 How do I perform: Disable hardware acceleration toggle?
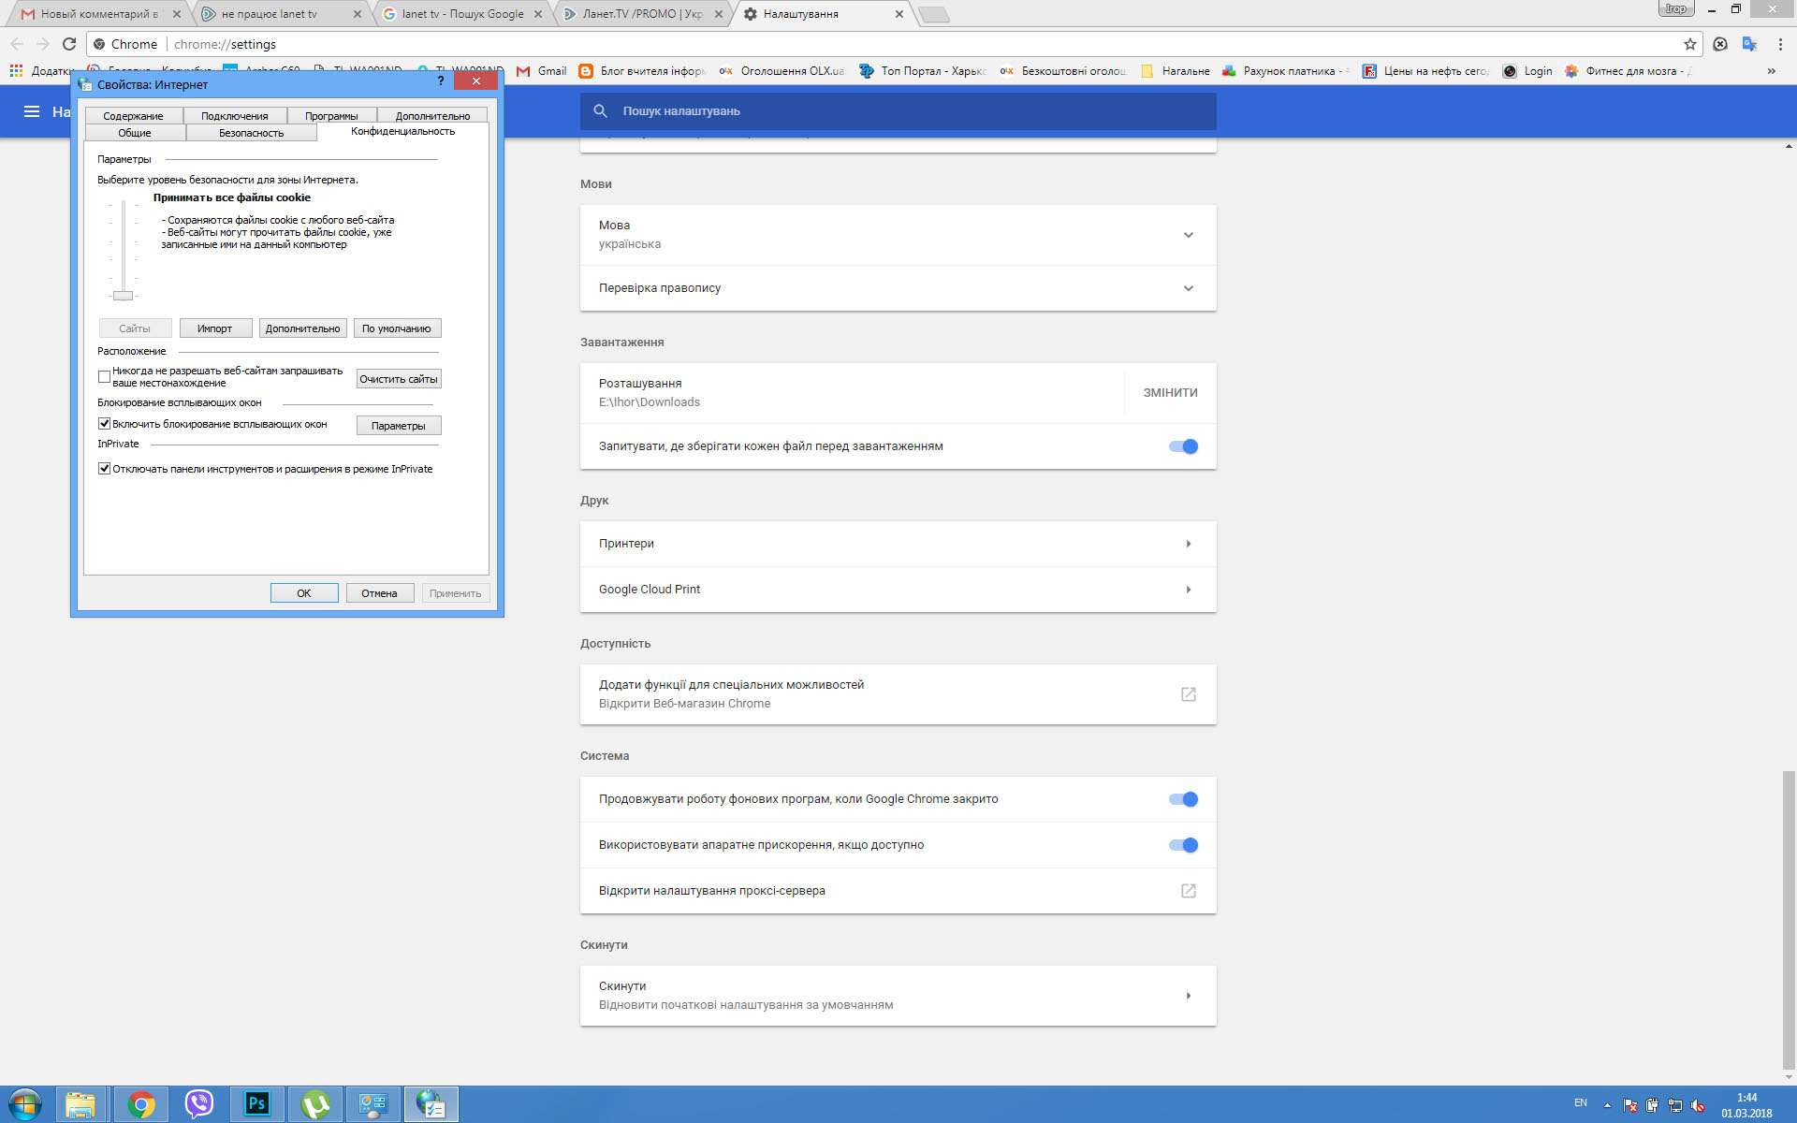tap(1183, 845)
